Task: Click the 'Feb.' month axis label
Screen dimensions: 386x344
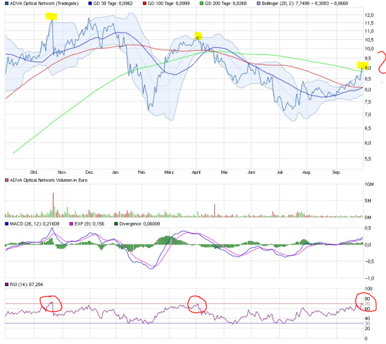Action: tap(142, 172)
